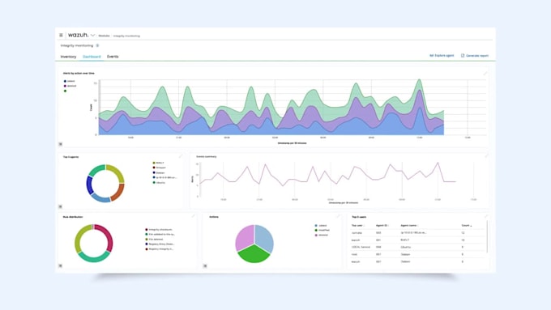
Task: Switch to the Inventory tab
Action: (68, 57)
